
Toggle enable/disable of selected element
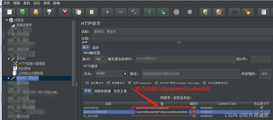point(134,12)
